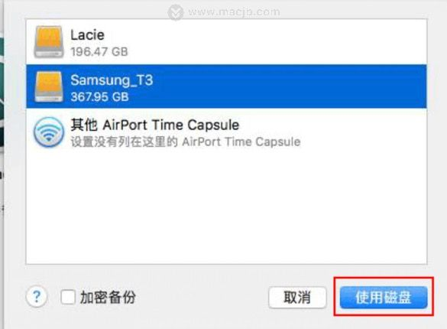Click the 设置没有列在这里的 AirPort subtitle
The height and width of the screenshot is (329, 447).
pyautogui.click(x=186, y=142)
